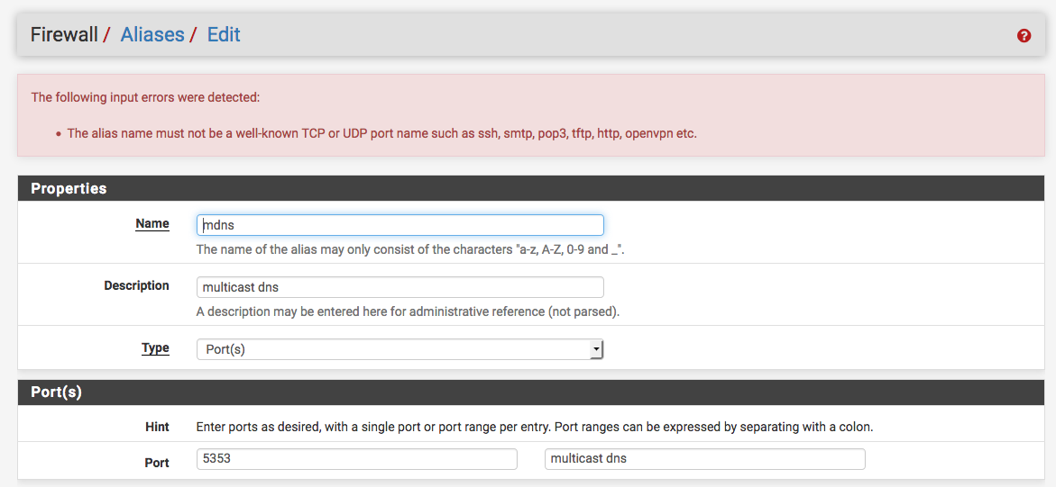Select the Firewall breadcrumb text
1056x487 pixels.
coord(64,34)
